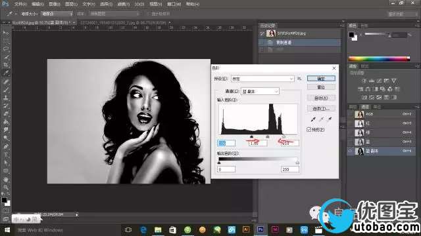The height and width of the screenshot is (236, 421).
Task: Pick the white point eyedropper in Levels
Action: (330, 119)
